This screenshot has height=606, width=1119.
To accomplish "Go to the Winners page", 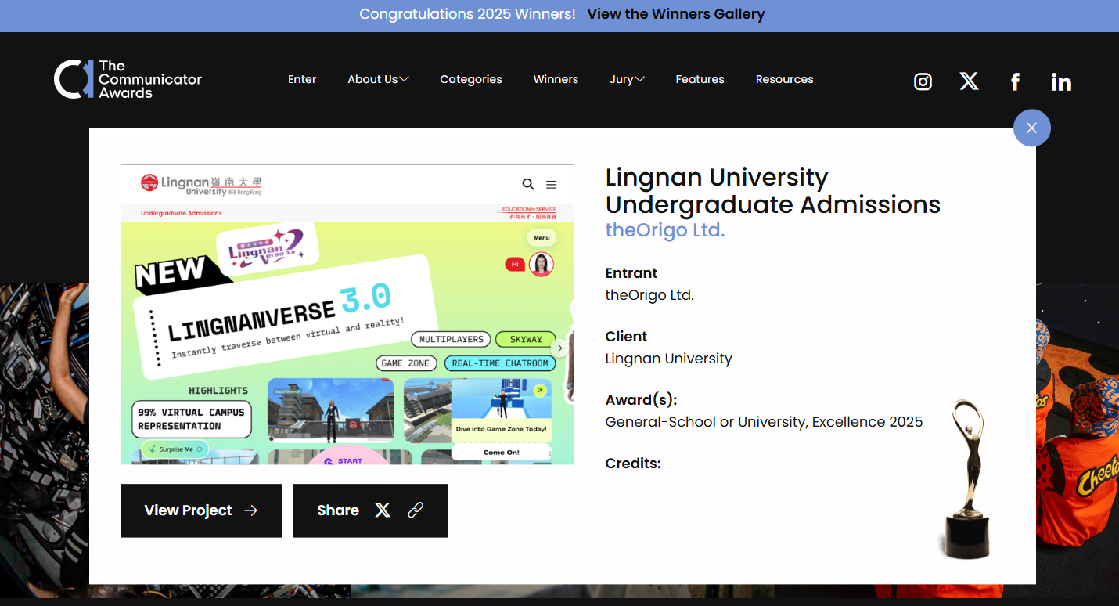I will 556,79.
